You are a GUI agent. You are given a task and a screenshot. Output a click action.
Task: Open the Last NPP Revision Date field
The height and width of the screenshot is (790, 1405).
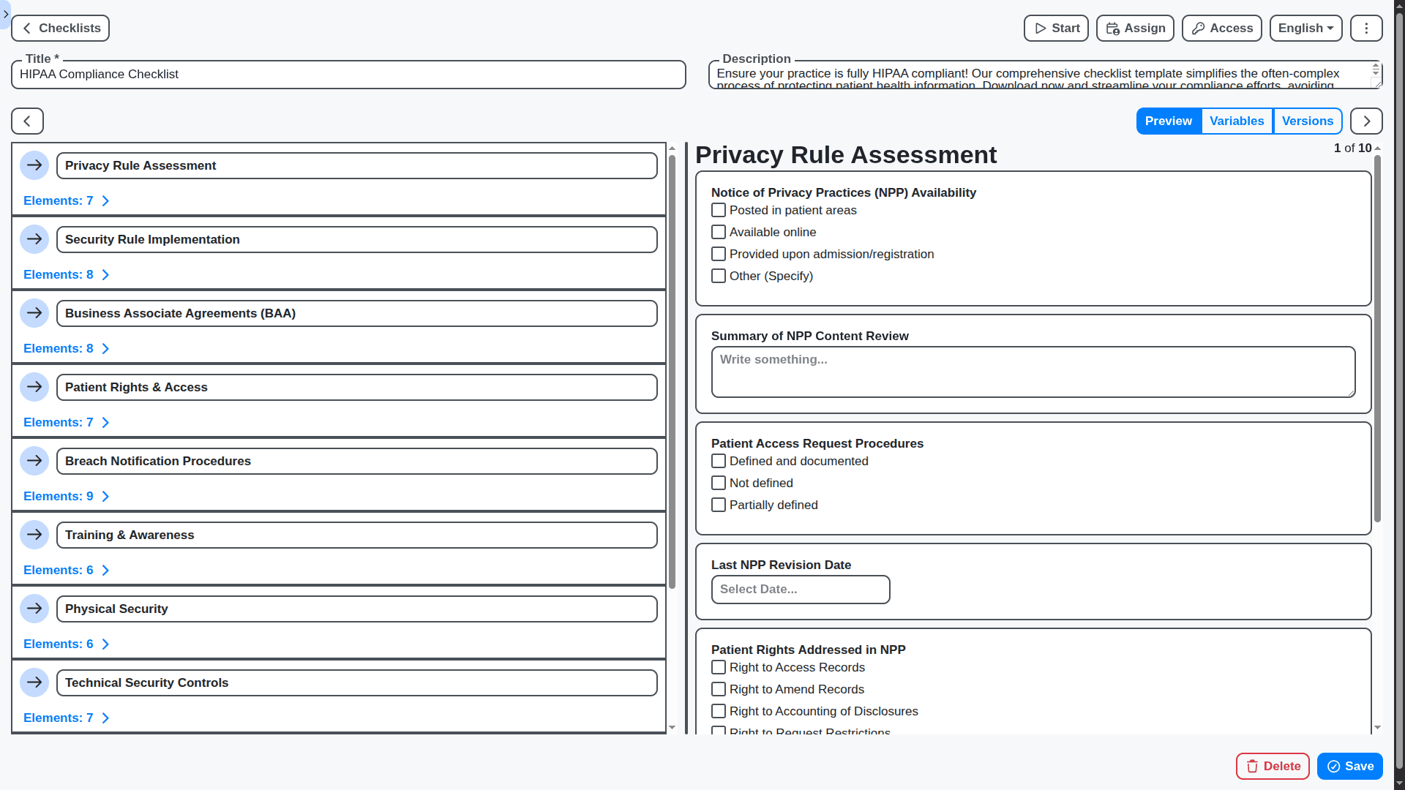pyautogui.click(x=800, y=589)
